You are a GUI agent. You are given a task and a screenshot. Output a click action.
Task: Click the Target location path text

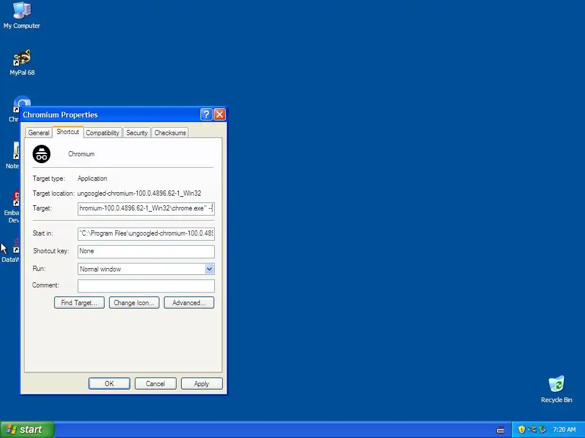(139, 193)
